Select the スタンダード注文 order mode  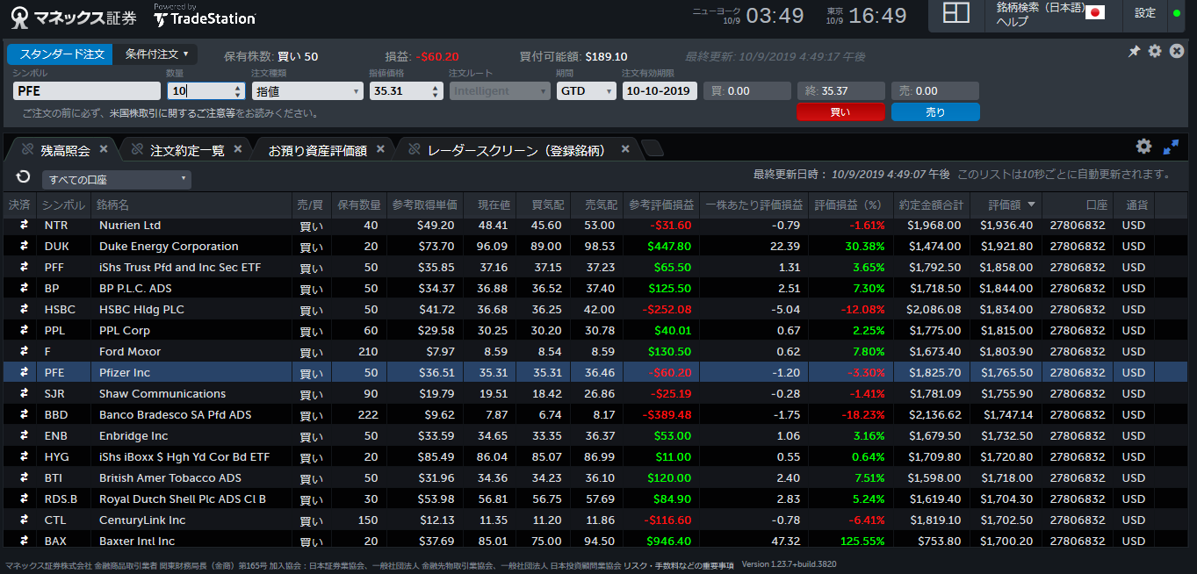click(x=61, y=54)
